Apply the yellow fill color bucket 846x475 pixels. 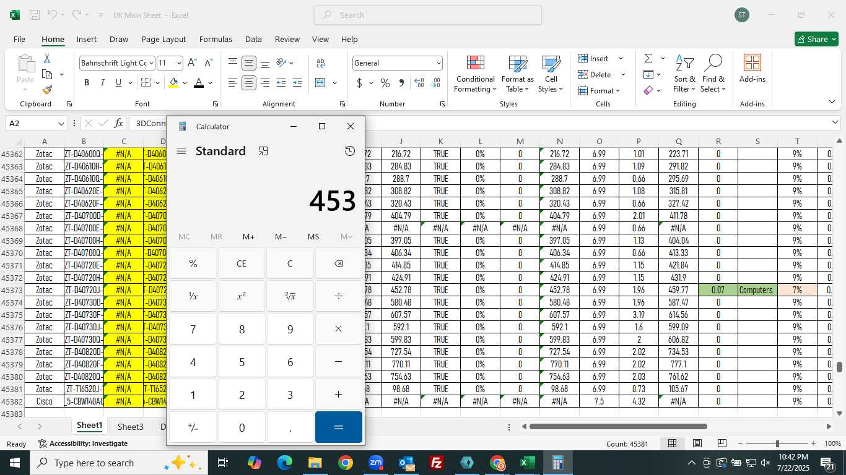click(173, 83)
